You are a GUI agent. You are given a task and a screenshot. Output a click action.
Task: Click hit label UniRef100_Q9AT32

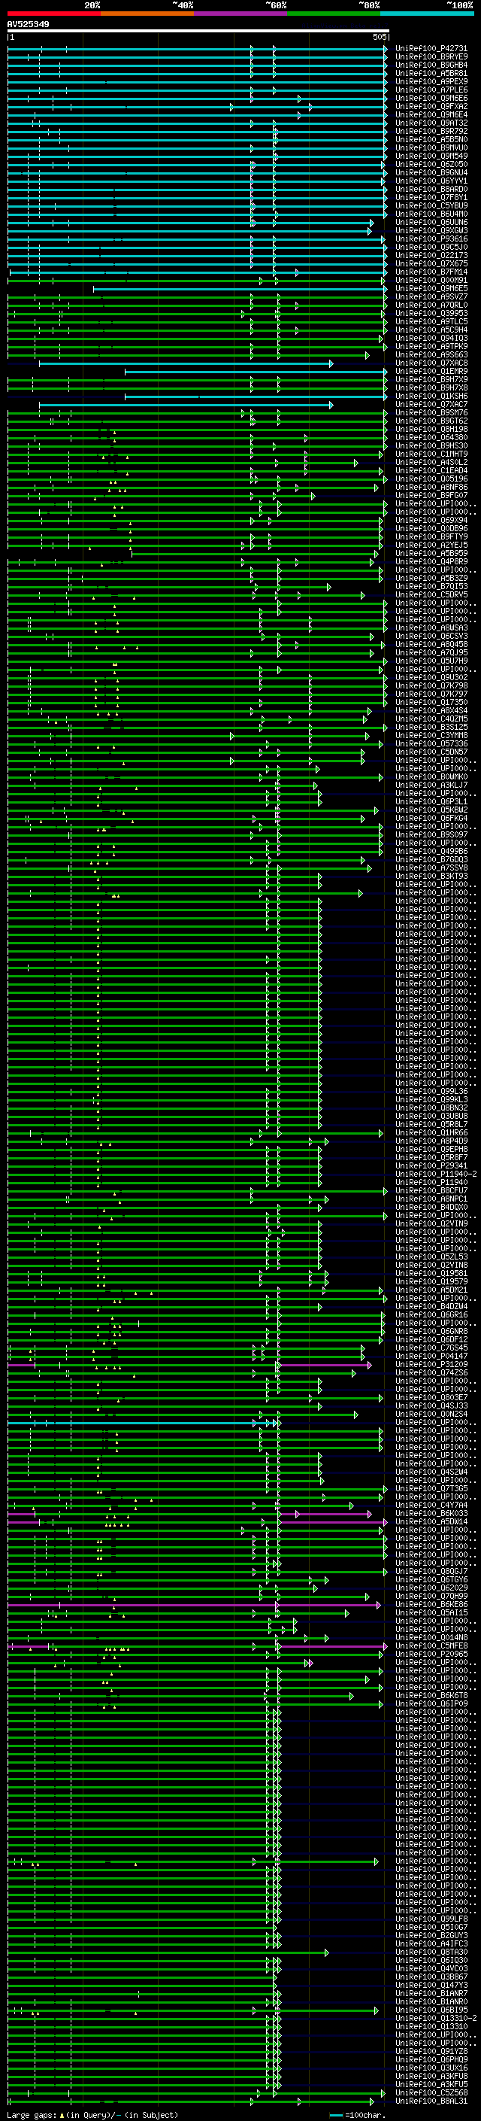point(431,123)
